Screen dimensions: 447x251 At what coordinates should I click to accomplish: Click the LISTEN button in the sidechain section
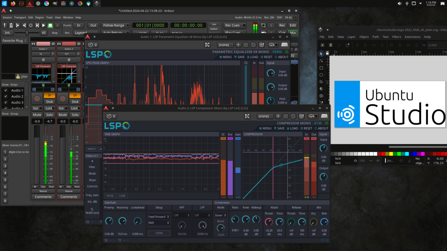(159, 233)
